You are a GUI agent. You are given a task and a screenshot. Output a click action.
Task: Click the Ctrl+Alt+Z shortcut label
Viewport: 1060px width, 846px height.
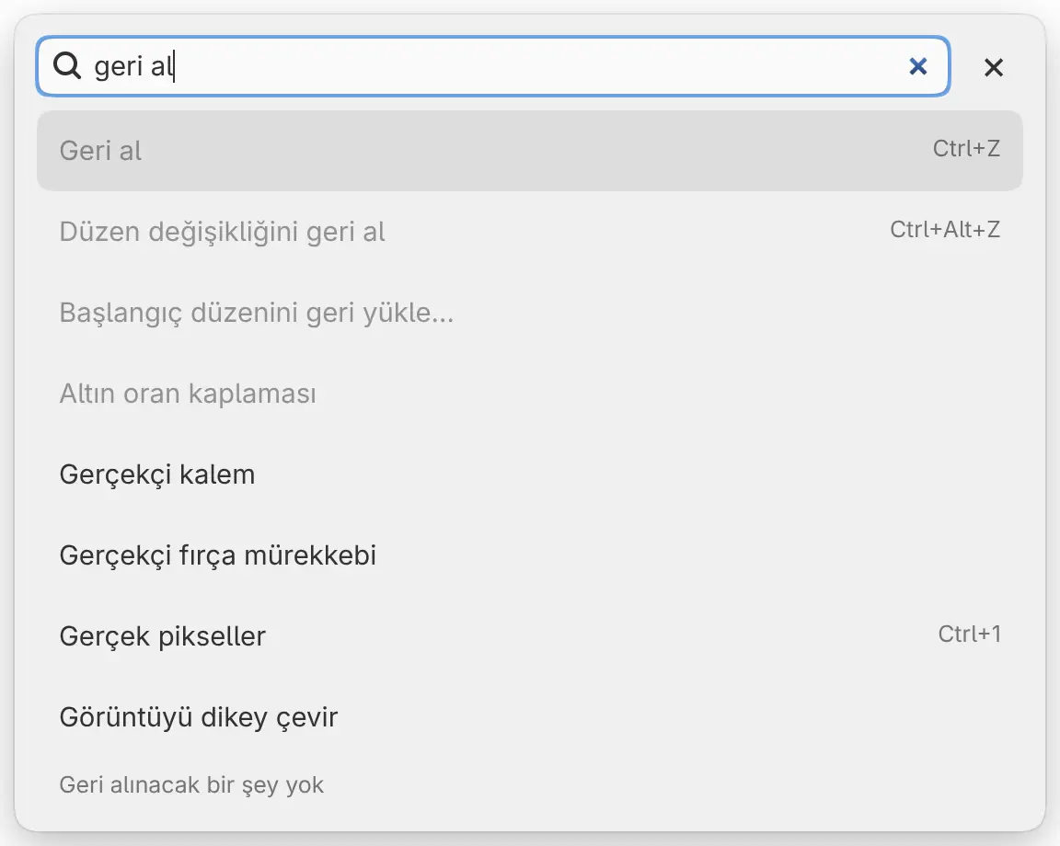(x=944, y=229)
